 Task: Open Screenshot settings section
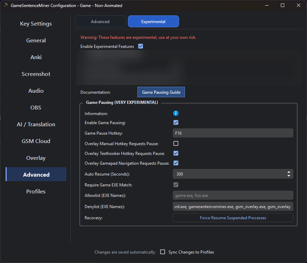[36, 74]
